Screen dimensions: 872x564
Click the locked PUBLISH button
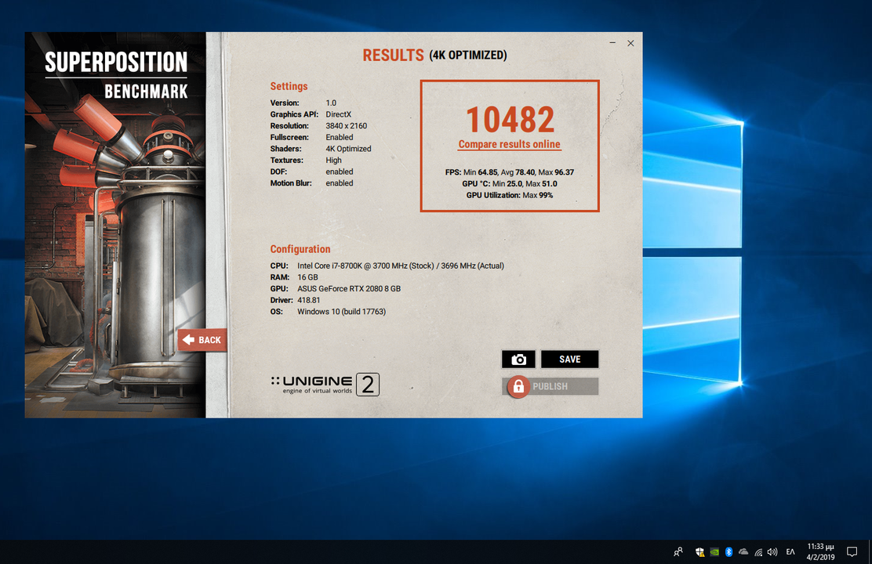point(550,386)
